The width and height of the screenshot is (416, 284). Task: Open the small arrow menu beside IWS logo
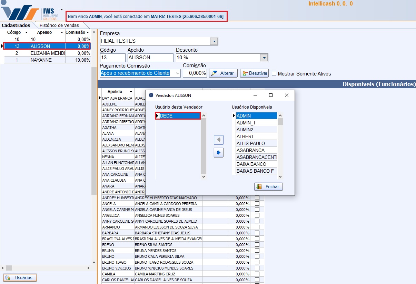61,10
